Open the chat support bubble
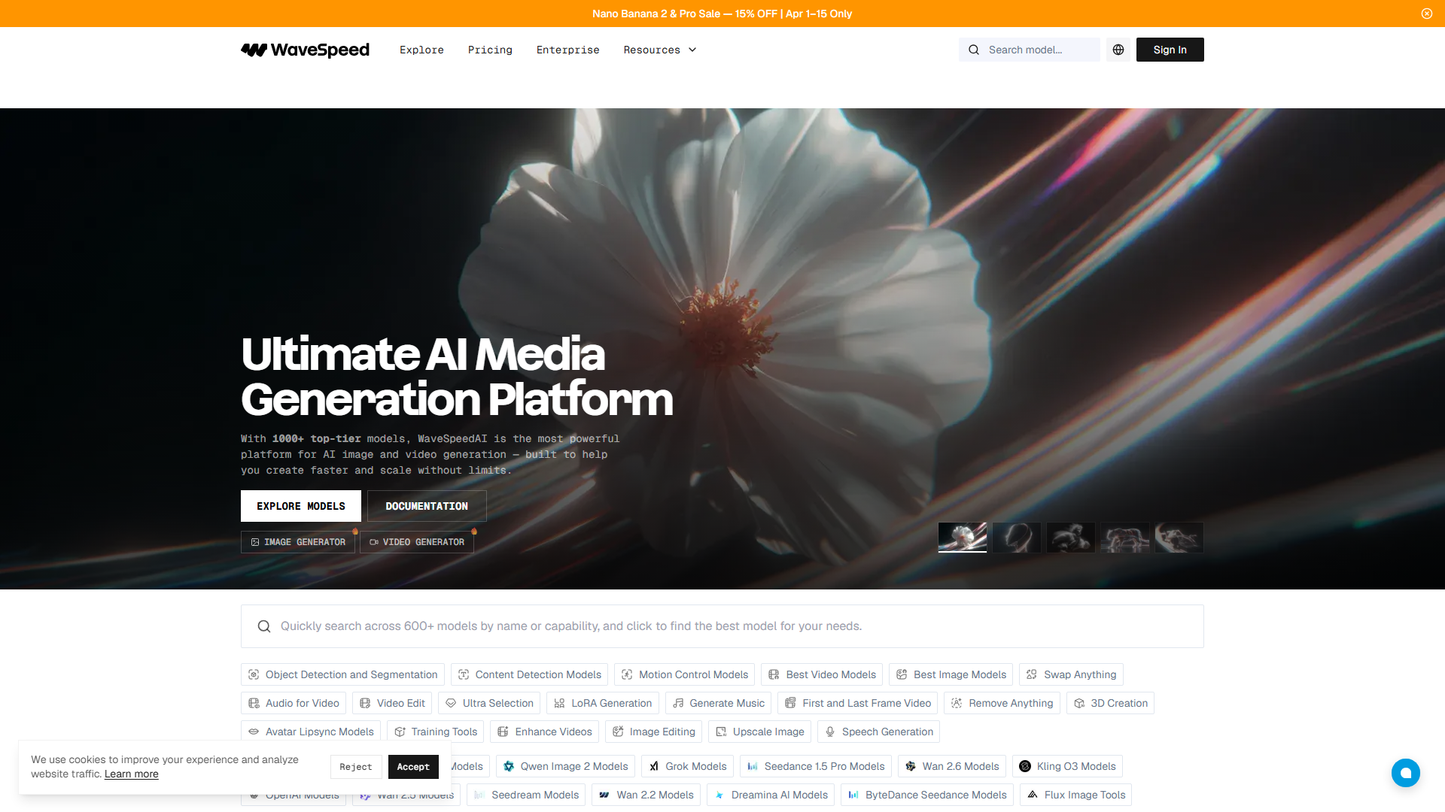 (1405, 772)
